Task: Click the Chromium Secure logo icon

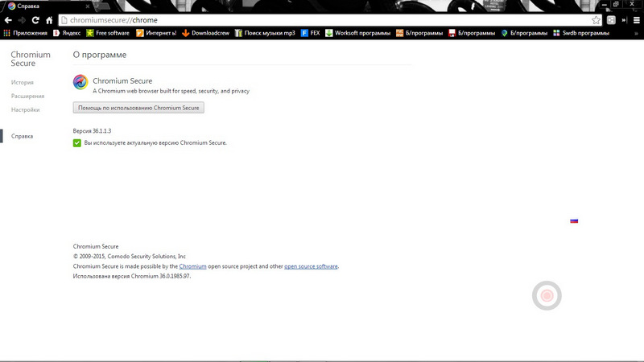Action: [80, 82]
